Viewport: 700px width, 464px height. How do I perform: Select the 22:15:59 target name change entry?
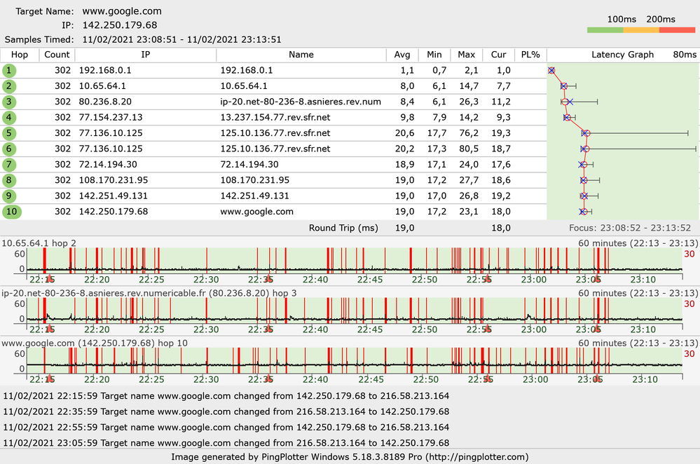pos(226,396)
